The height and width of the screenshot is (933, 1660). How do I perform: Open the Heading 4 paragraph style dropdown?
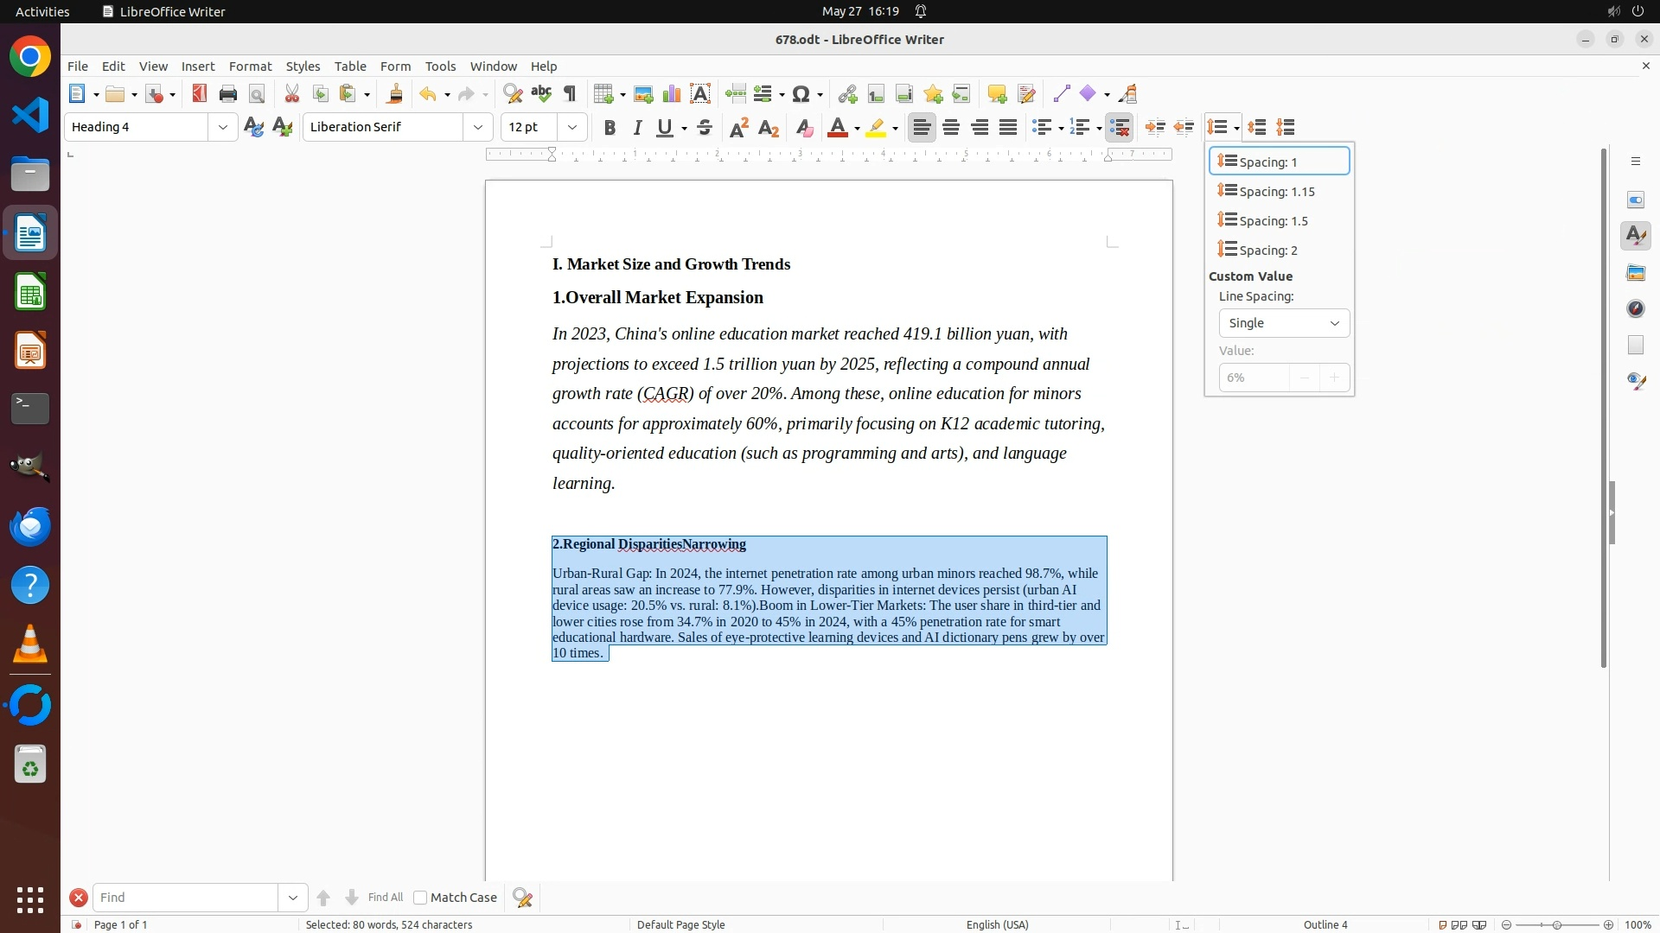click(x=222, y=127)
